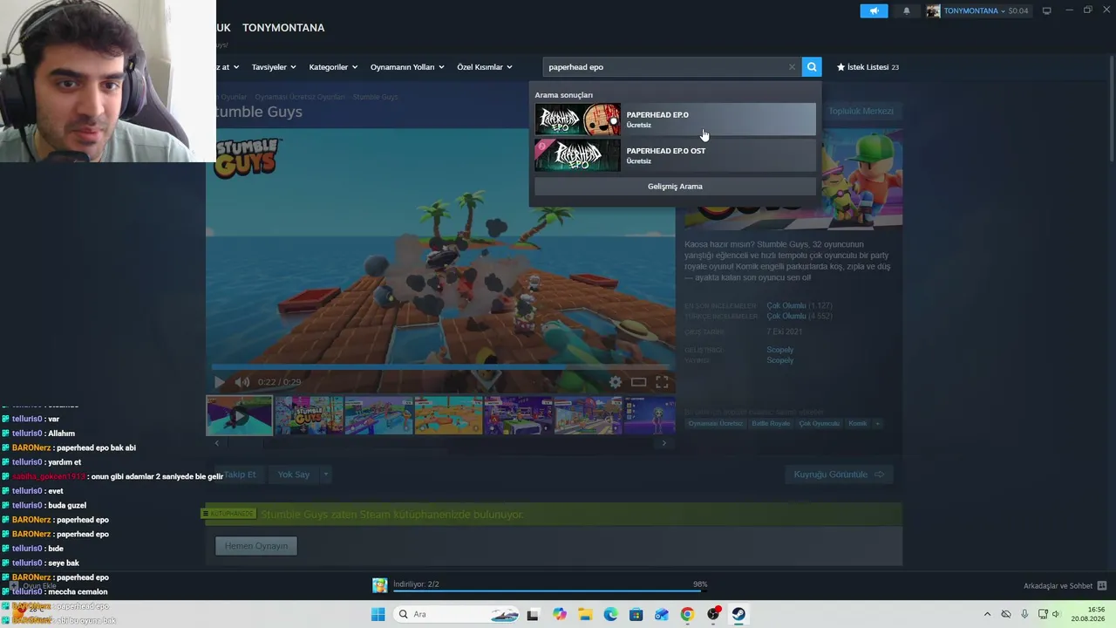Click the Hemen Oynayın button
Image resolution: width=1116 pixels, height=628 pixels.
click(256, 546)
